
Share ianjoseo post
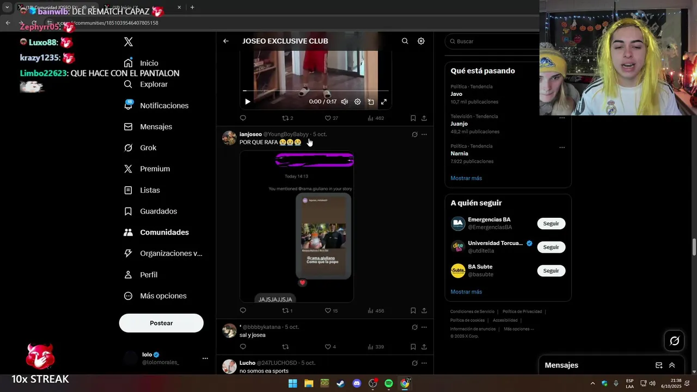(424, 311)
